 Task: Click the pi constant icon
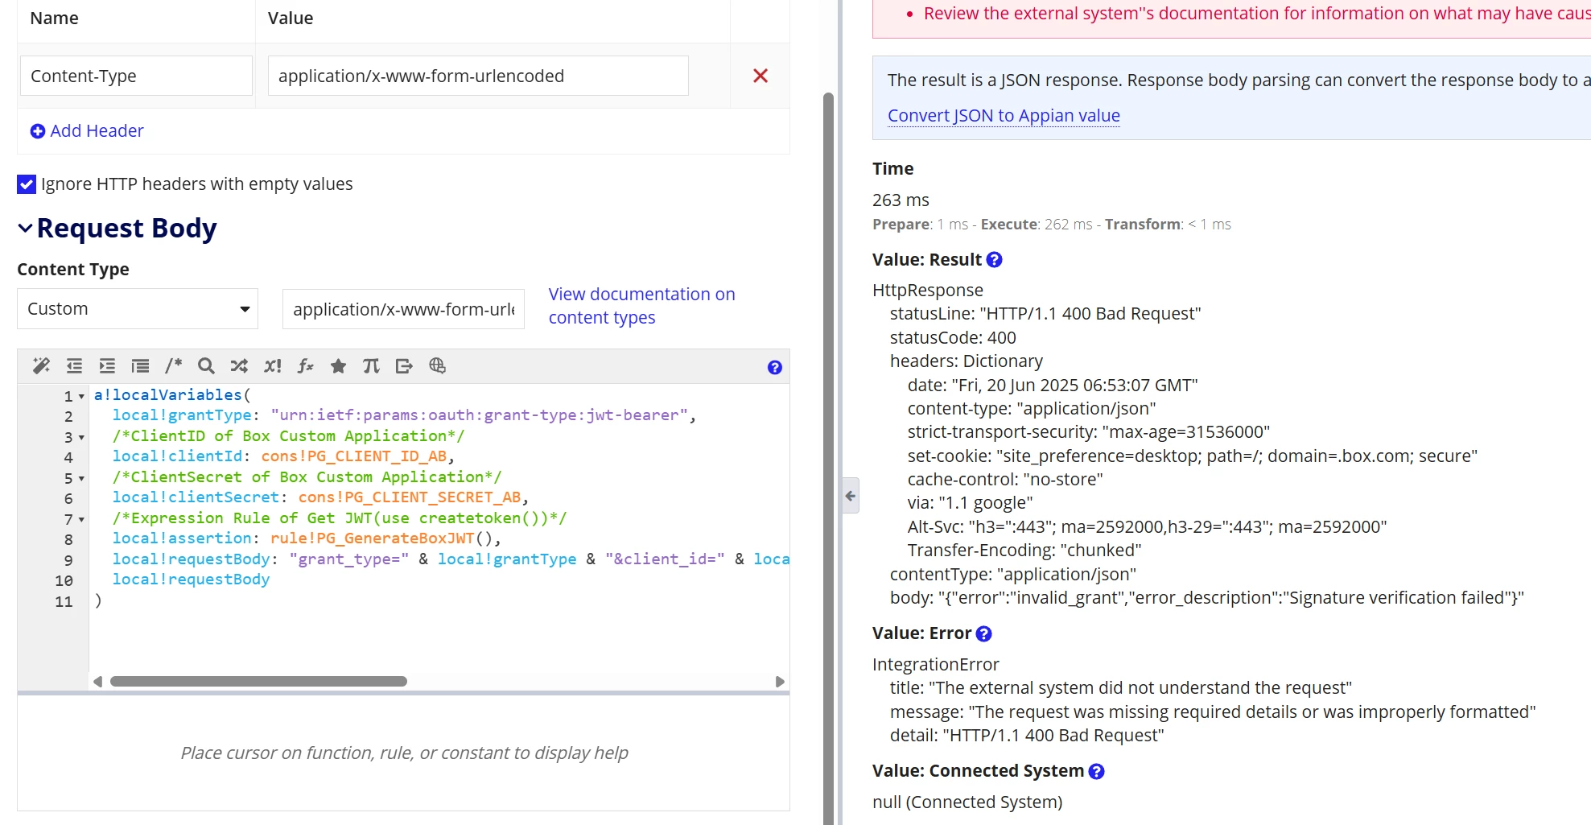pos(371,366)
